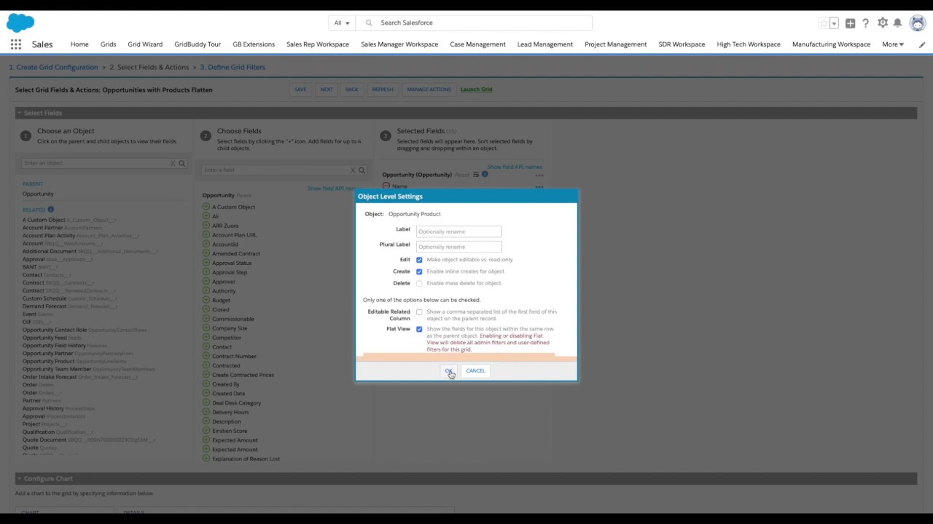This screenshot has width=933, height=524.
Task: Open the Sales Manager Workspace tab
Action: point(399,44)
